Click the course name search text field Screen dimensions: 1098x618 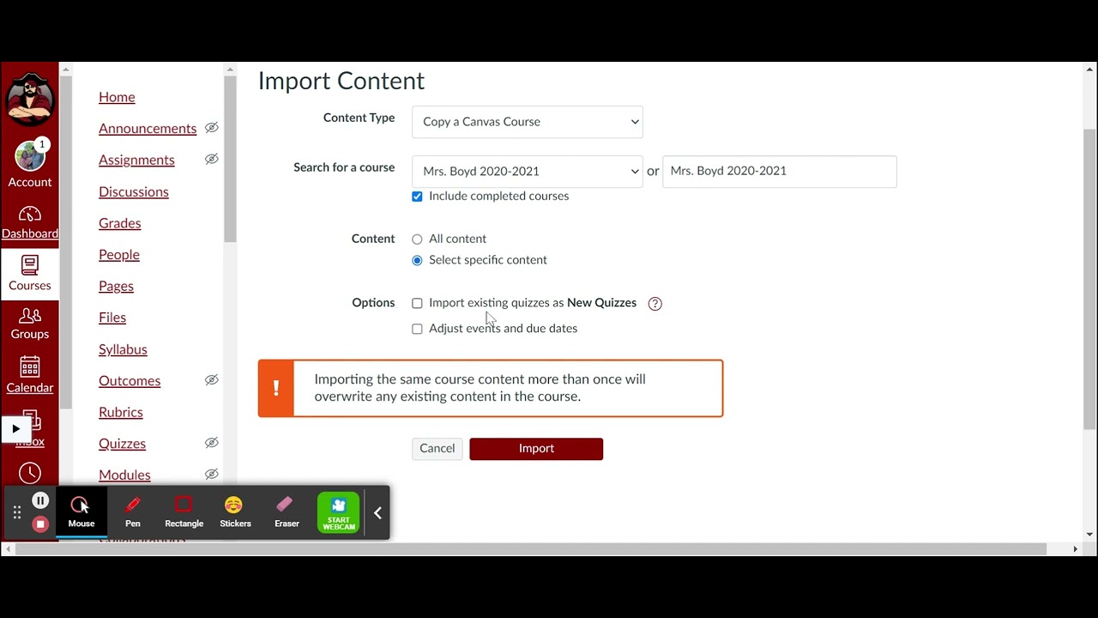(780, 171)
